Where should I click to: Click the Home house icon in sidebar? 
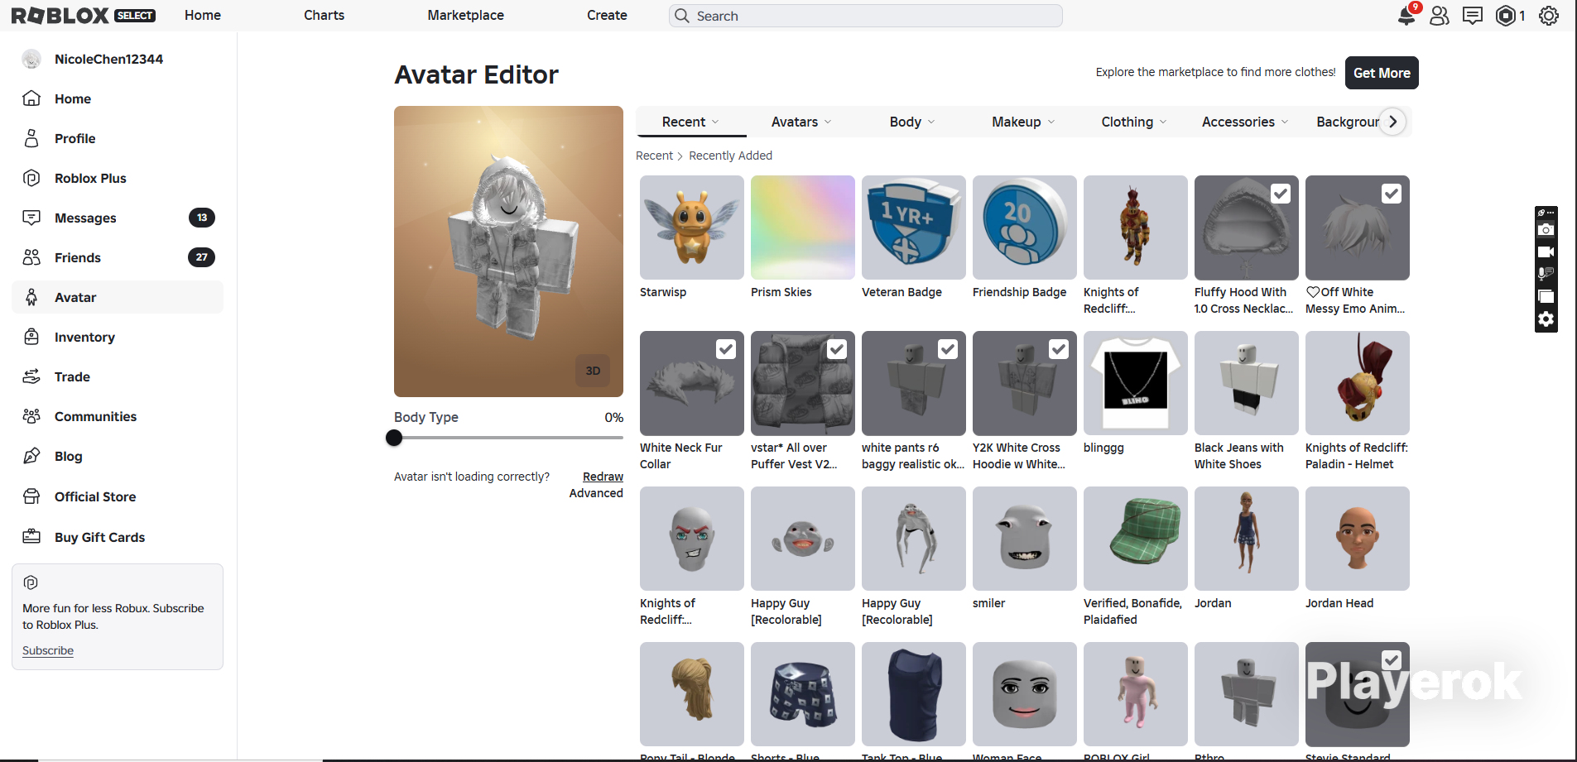(x=31, y=98)
